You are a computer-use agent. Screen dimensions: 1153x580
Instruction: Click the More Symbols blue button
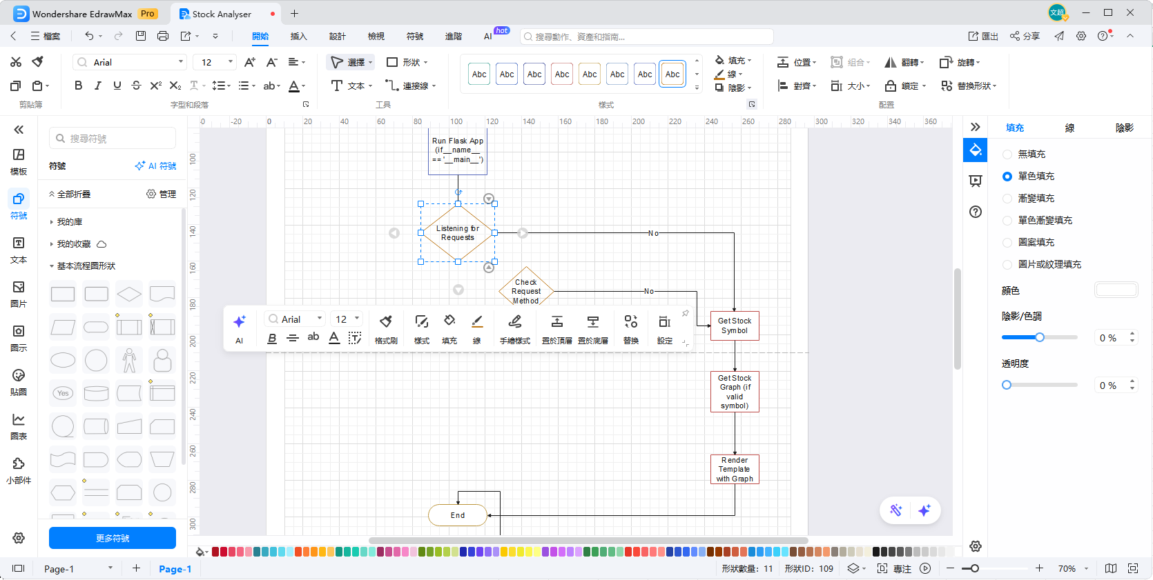tap(113, 538)
